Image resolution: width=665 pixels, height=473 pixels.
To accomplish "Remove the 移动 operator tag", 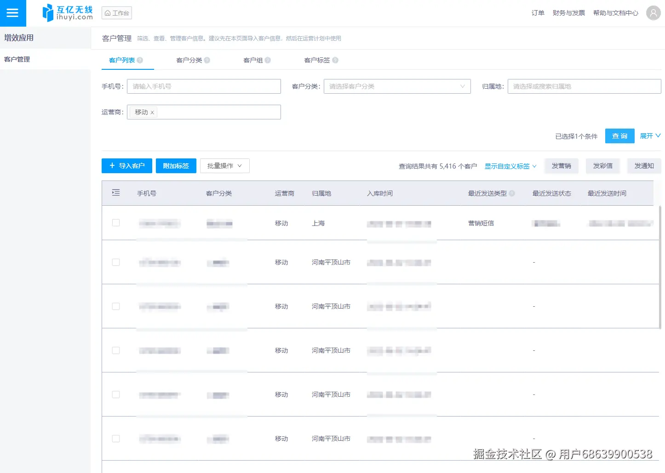I will [152, 113].
